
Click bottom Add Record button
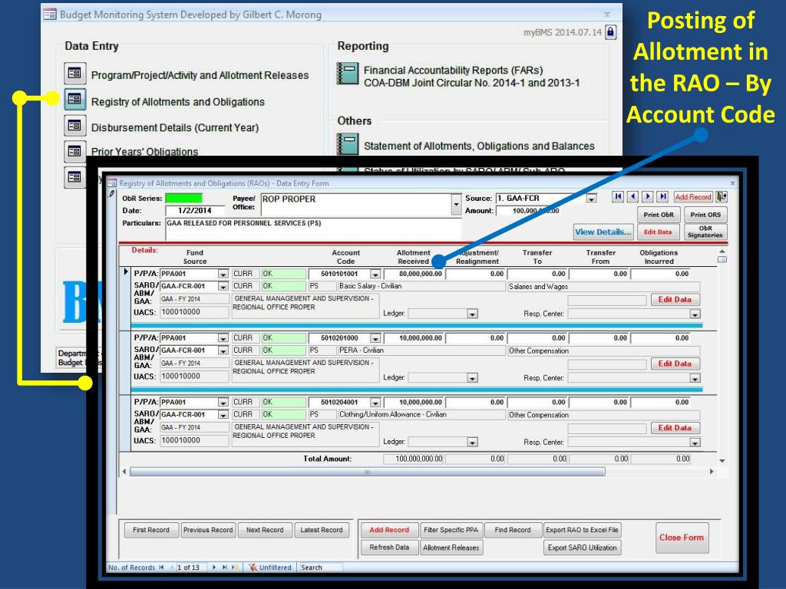389,530
